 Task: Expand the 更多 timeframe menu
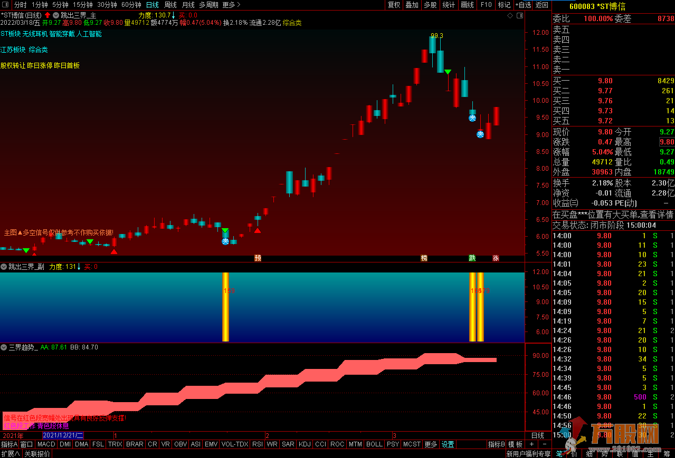pos(231,5)
